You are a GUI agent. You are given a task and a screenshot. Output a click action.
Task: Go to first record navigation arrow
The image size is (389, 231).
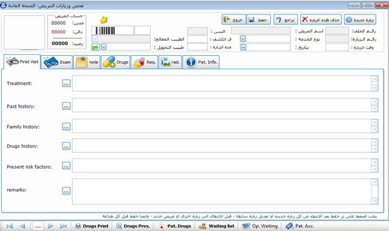coord(10,226)
